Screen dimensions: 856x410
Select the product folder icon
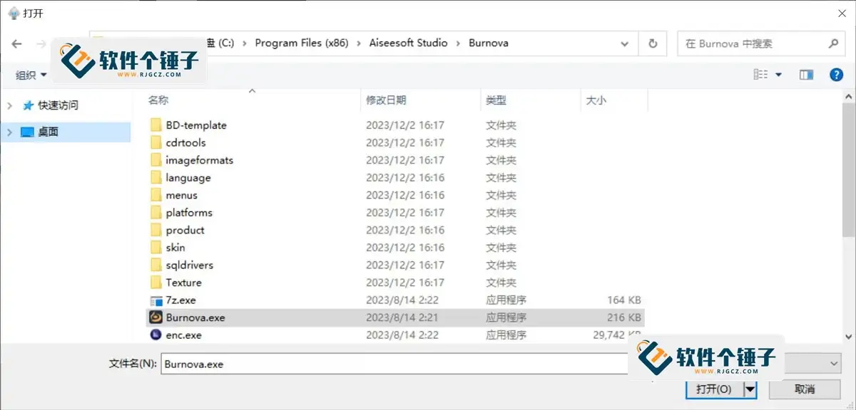click(157, 230)
